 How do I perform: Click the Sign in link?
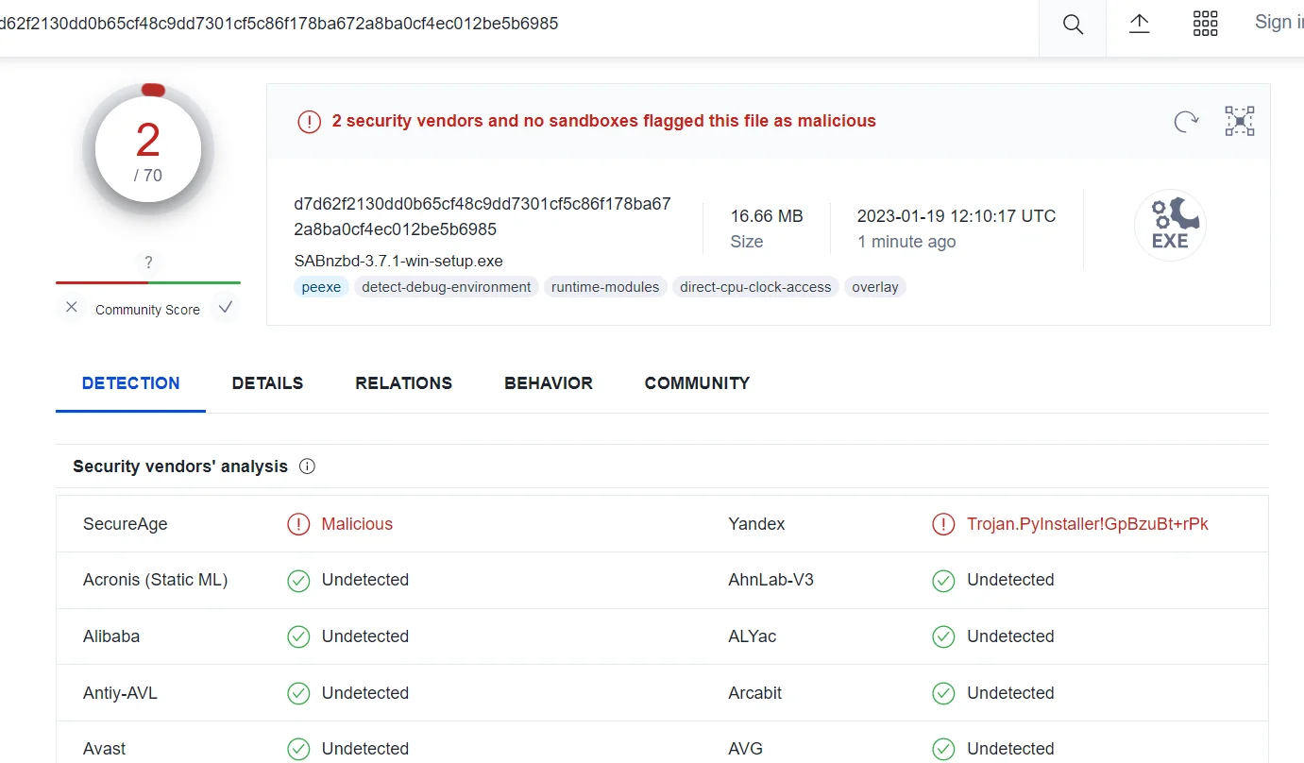coord(1279,23)
